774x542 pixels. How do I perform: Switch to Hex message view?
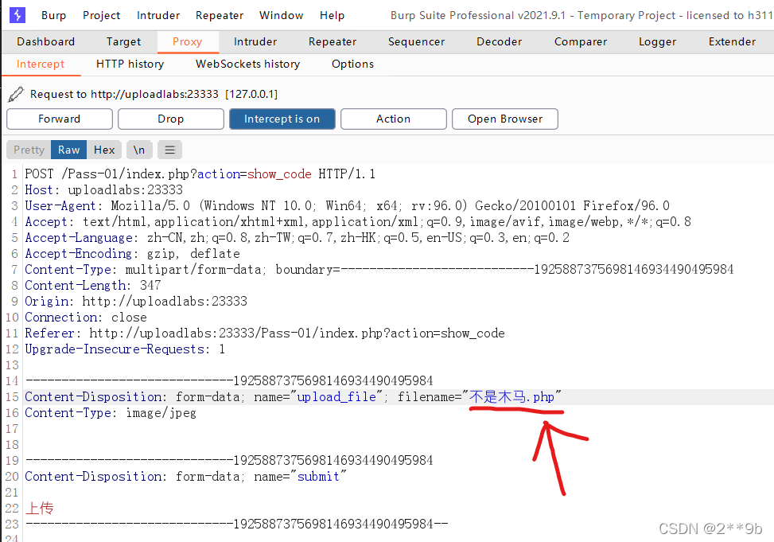pyautogui.click(x=104, y=150)
